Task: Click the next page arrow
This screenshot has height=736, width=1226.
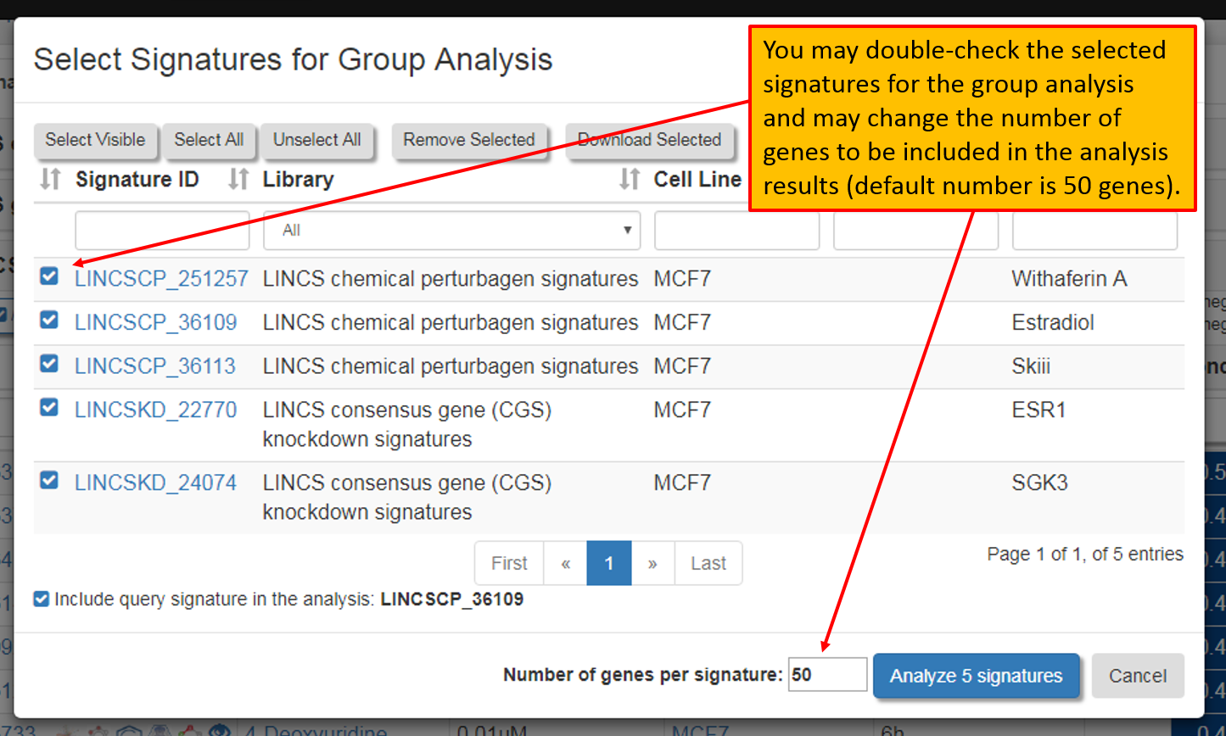Action: pos(652,564)
